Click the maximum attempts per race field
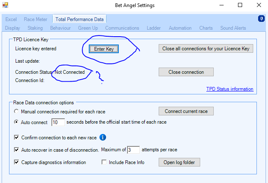This screenshot has height=183, width=268. coord(133,150)
